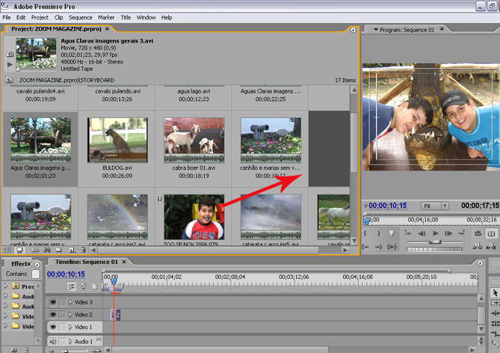
Task: Expand the first Effects folder
Action: point(6,286)
